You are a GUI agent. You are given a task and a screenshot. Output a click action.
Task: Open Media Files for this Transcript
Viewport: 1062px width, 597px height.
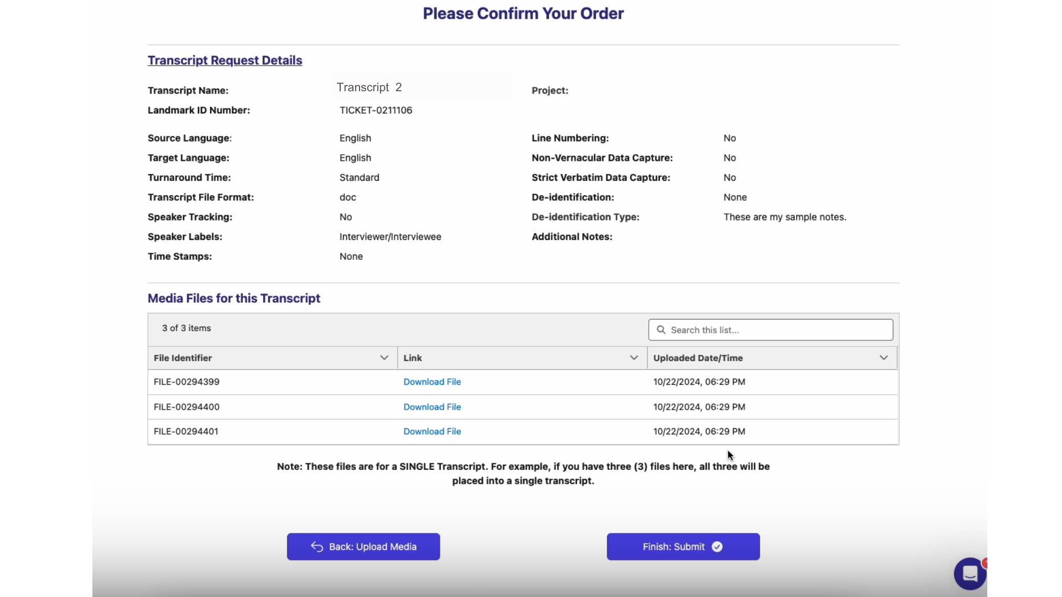click(234, 297)
